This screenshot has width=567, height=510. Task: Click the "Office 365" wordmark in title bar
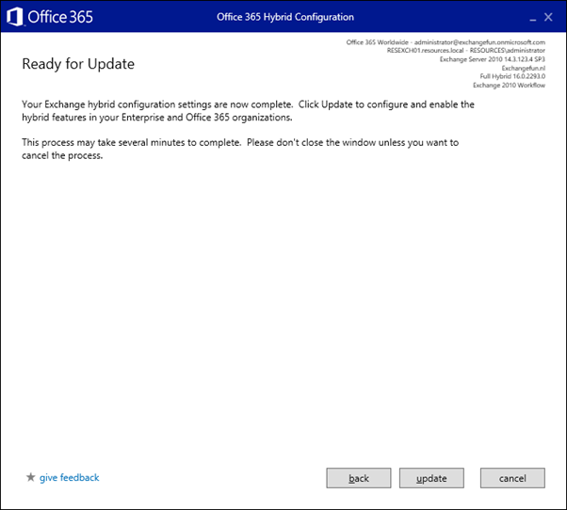58,17
